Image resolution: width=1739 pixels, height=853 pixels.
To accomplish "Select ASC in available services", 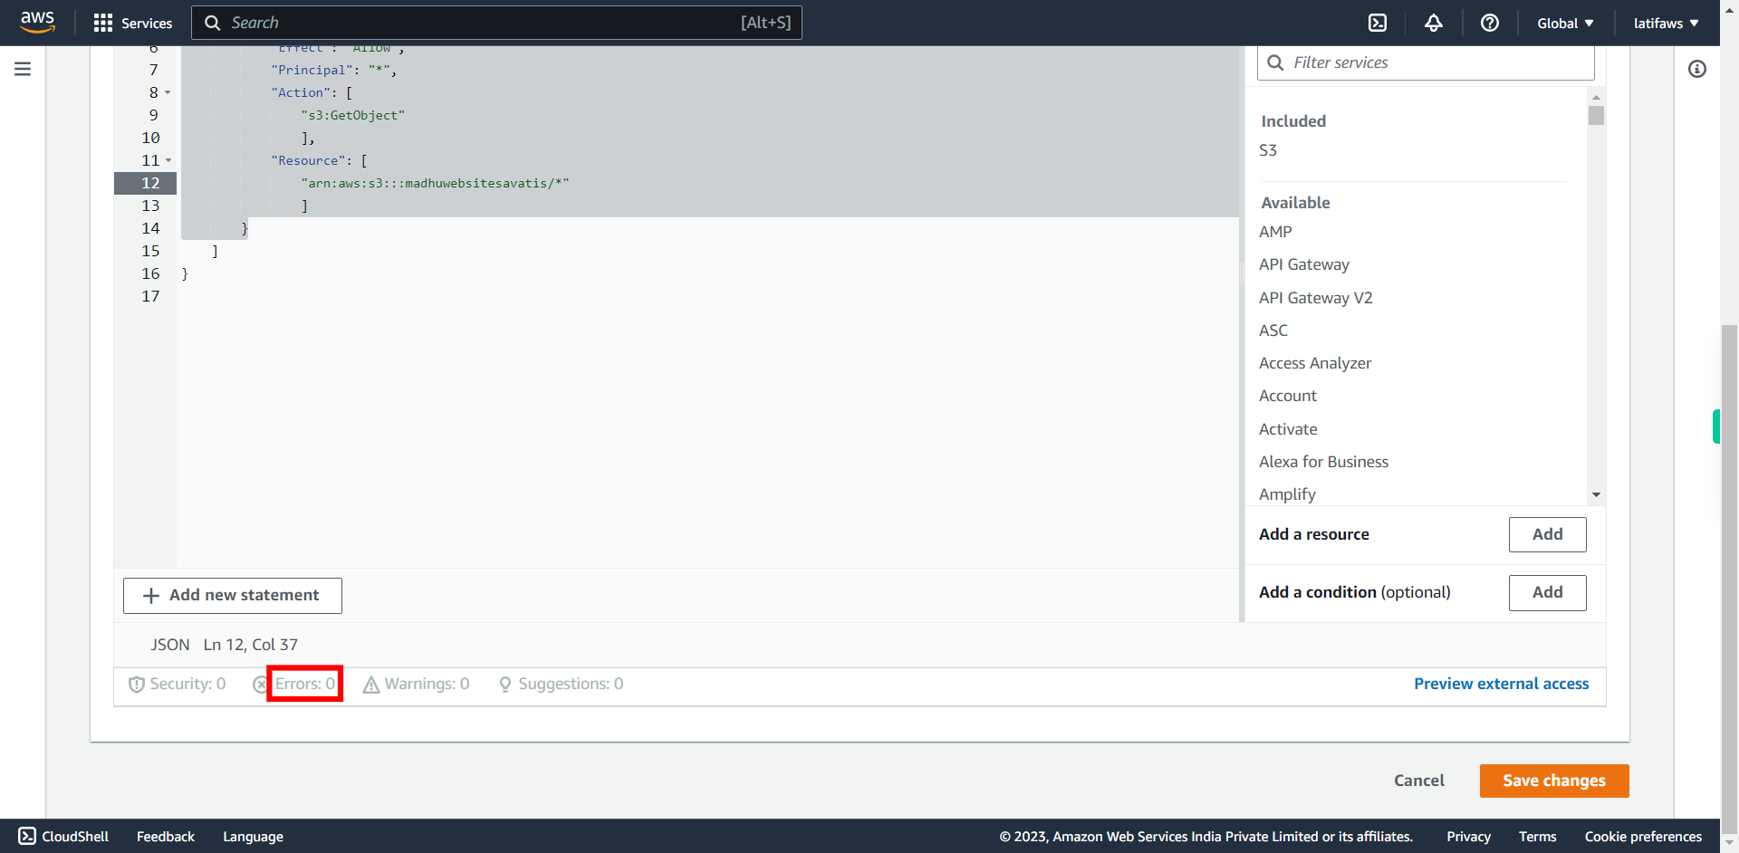I will coord(1273,331).
